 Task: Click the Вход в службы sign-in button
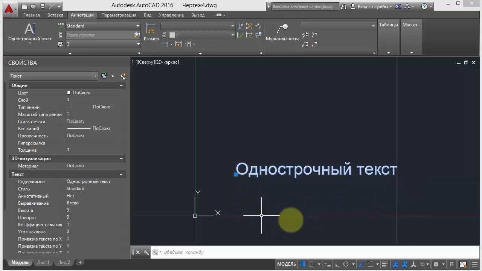[x=371, y=6]
